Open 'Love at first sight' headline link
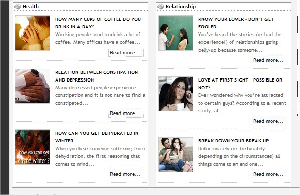Screen dimensions: 300x195 pyautogui.click(x=241, y=84)
